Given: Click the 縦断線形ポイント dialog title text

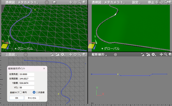Looking at the screenshot, I should pos(17,69).
